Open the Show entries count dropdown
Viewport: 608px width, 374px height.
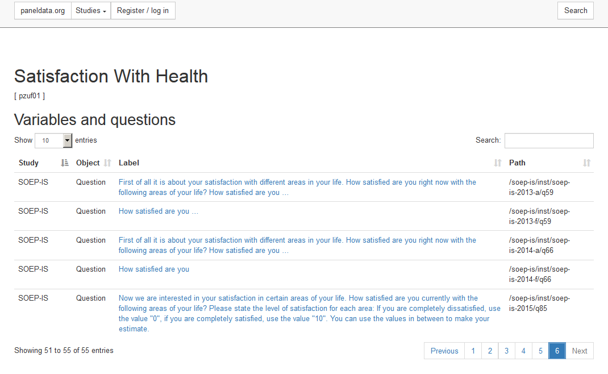pos(53,140)
